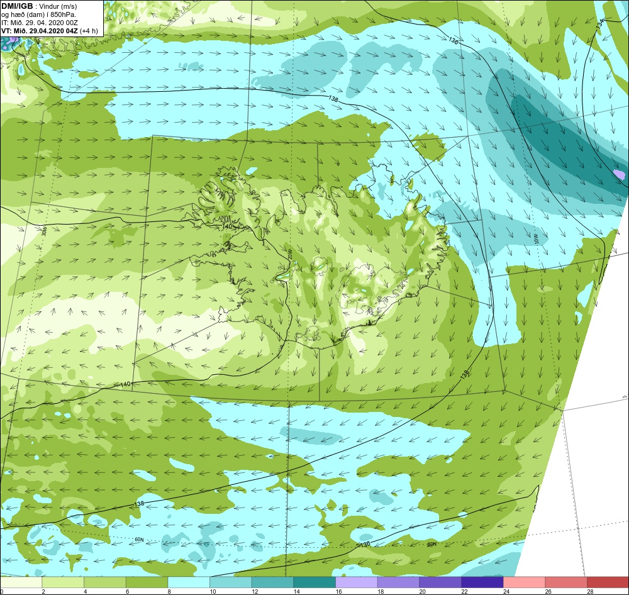Click the left '60N' latitude label
629x595 pixels.
pyautogui.click(x=139, y=540)
